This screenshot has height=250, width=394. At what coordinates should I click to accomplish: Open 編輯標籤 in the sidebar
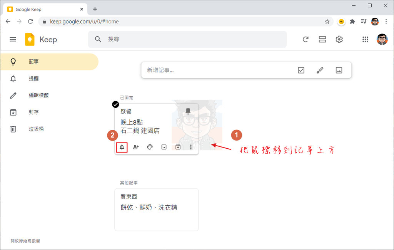tap(49, 95)
